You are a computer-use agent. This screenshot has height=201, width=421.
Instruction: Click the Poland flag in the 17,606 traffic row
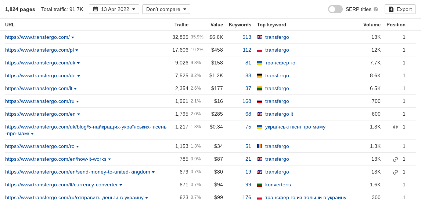tap(260, 50)
